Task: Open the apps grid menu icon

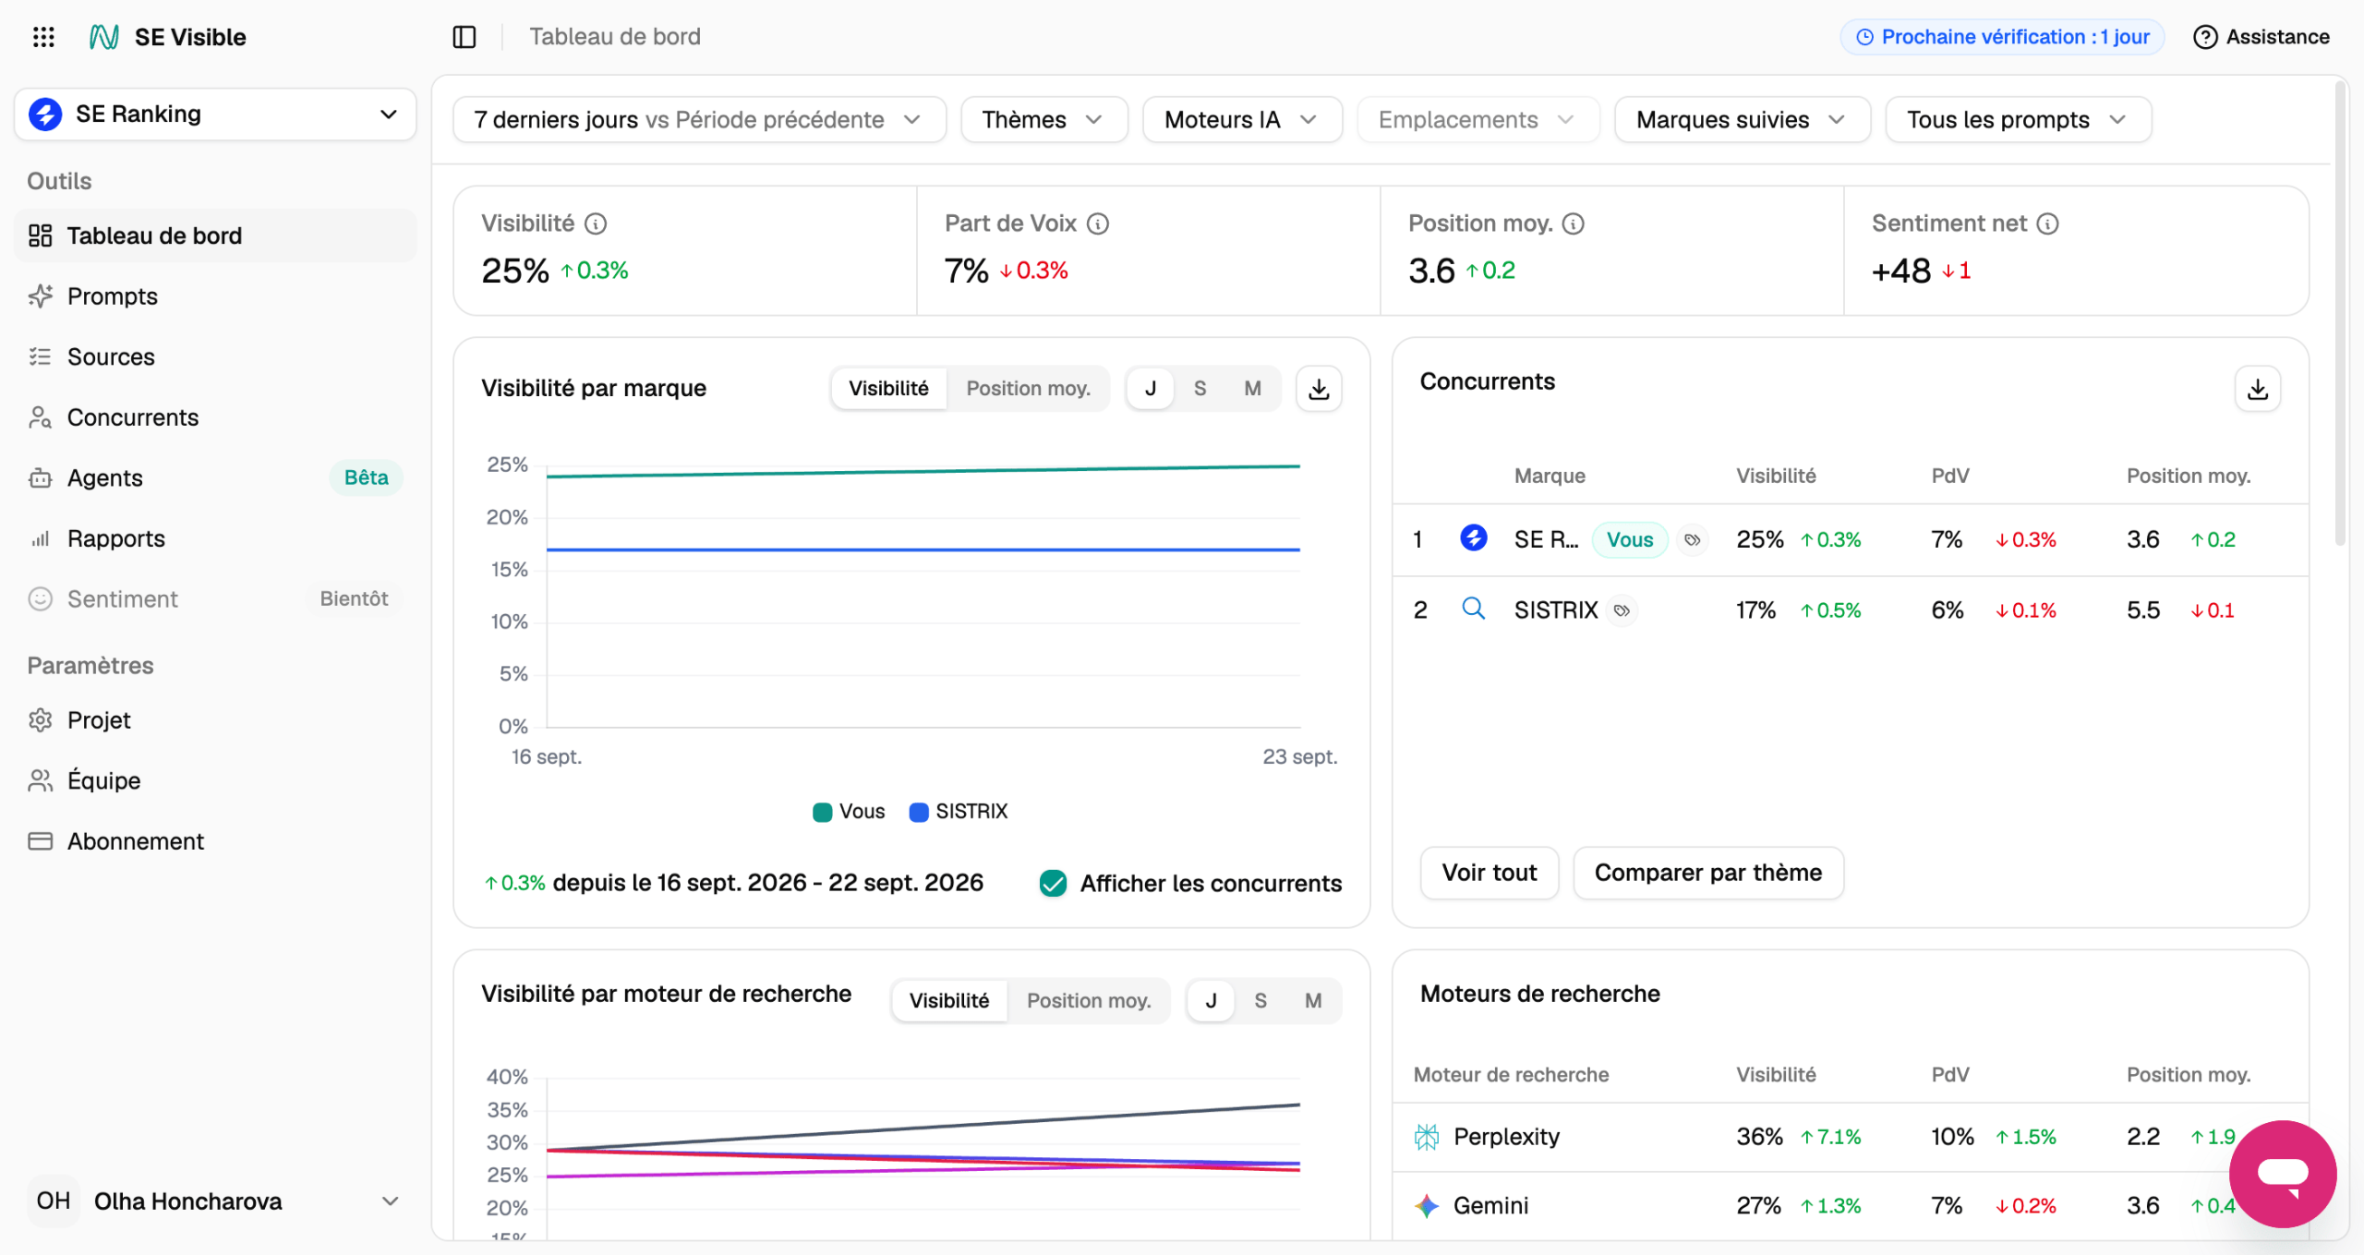Action: click(43, 37)
